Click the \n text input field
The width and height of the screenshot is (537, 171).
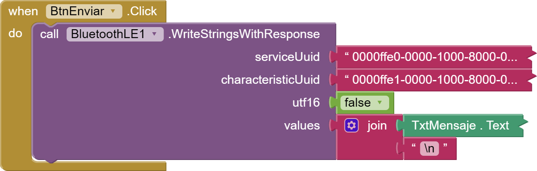429,148
